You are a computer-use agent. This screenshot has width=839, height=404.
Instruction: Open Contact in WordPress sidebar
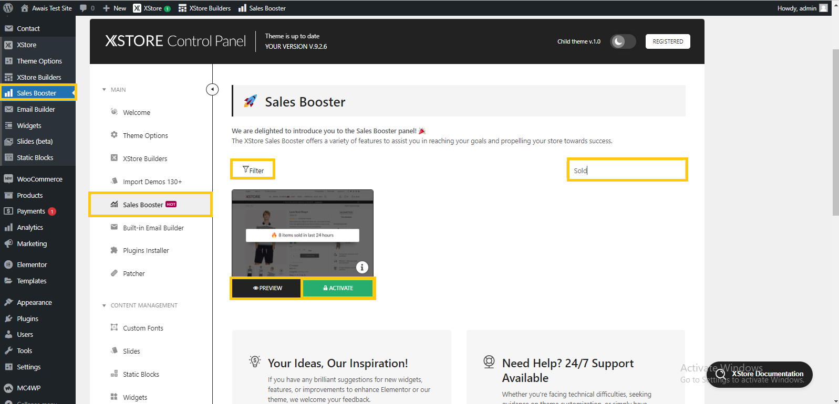point(38,28)
